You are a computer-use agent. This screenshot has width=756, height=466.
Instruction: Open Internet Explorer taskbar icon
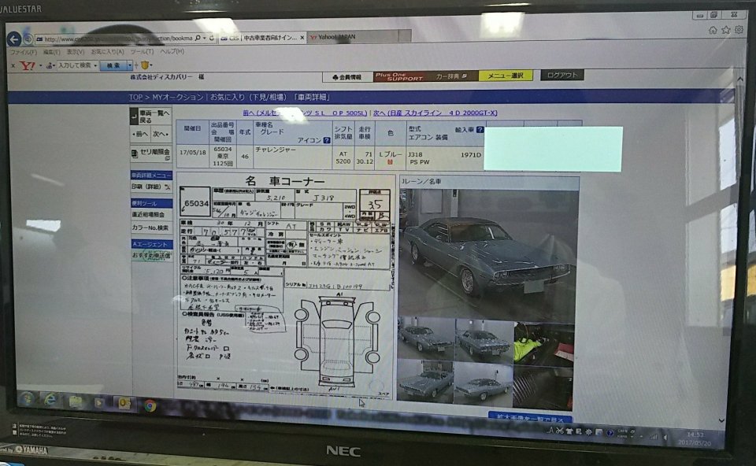pyautogui.click(x=49, y=401)
